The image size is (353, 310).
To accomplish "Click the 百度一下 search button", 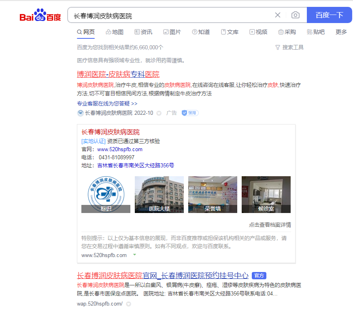I will [x=330, y=15].
